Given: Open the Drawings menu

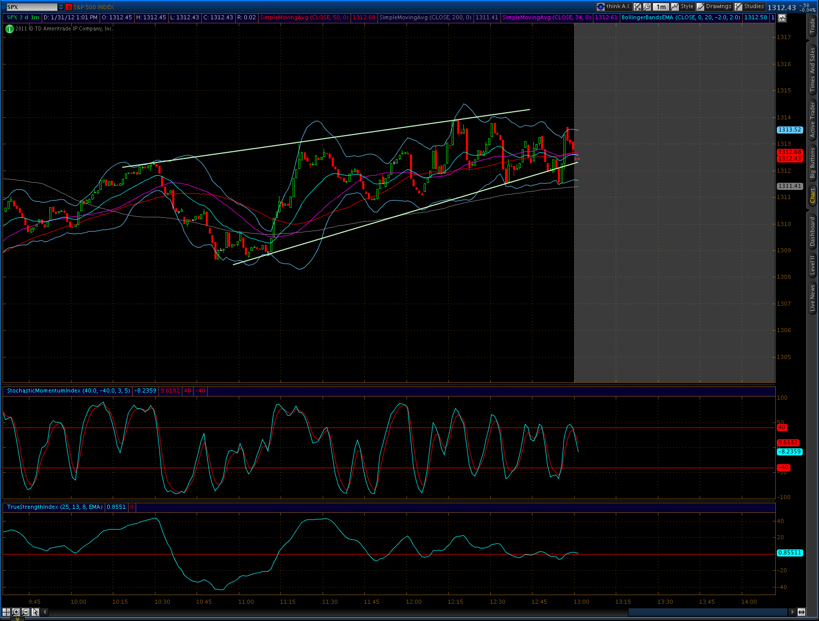Looking at the screenshot, I should [x=714, y=7].
